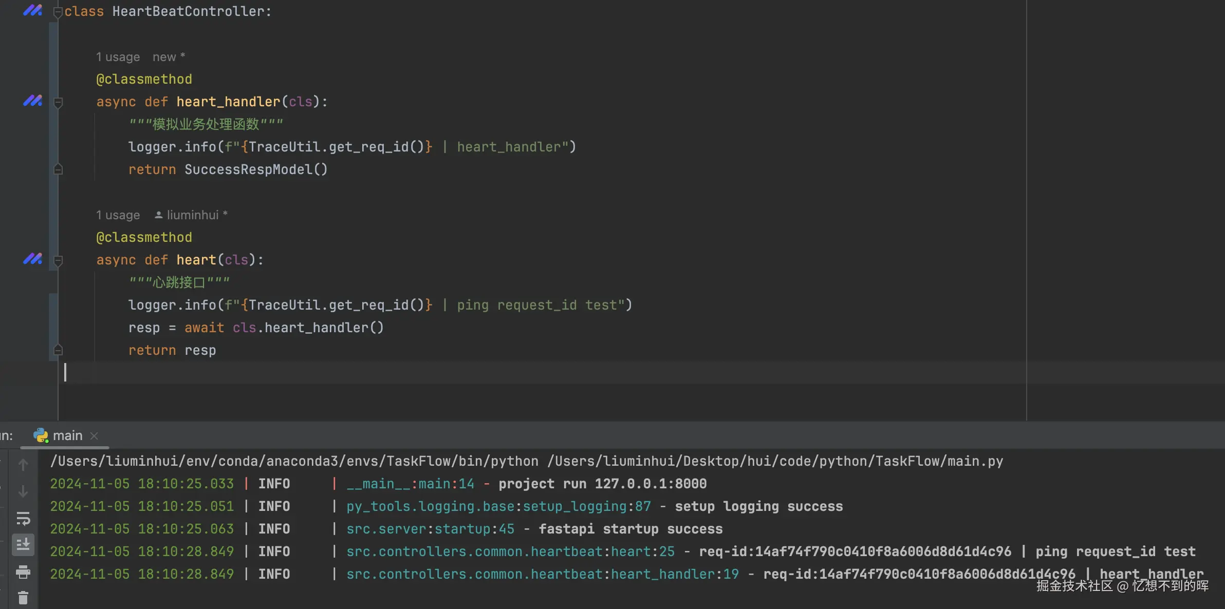Viewport: 1225px width, 609px height.
Task: Click liuminhui author hint above heart
Action: tap(192, 215)
